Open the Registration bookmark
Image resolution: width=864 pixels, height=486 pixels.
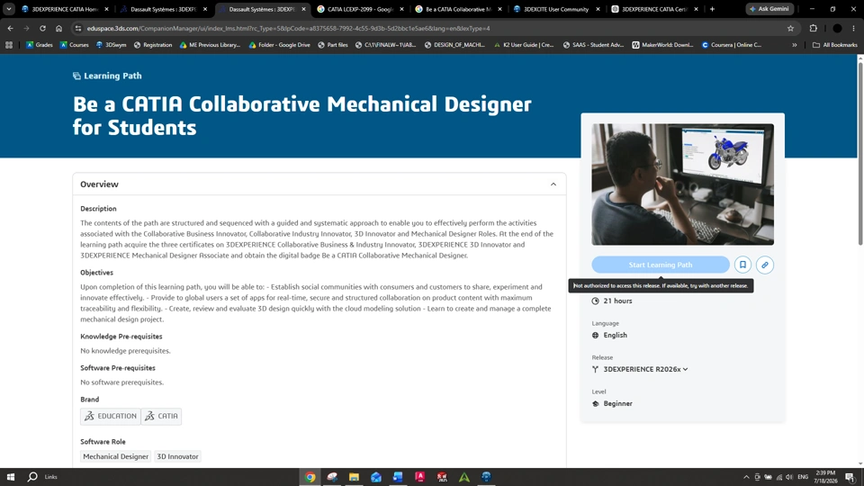tap(153, 45)
